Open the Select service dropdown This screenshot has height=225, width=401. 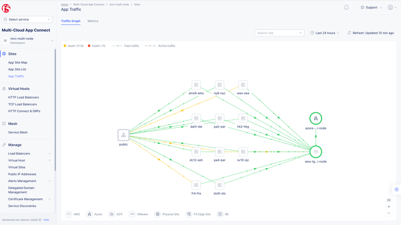click(x=27, y=19)
